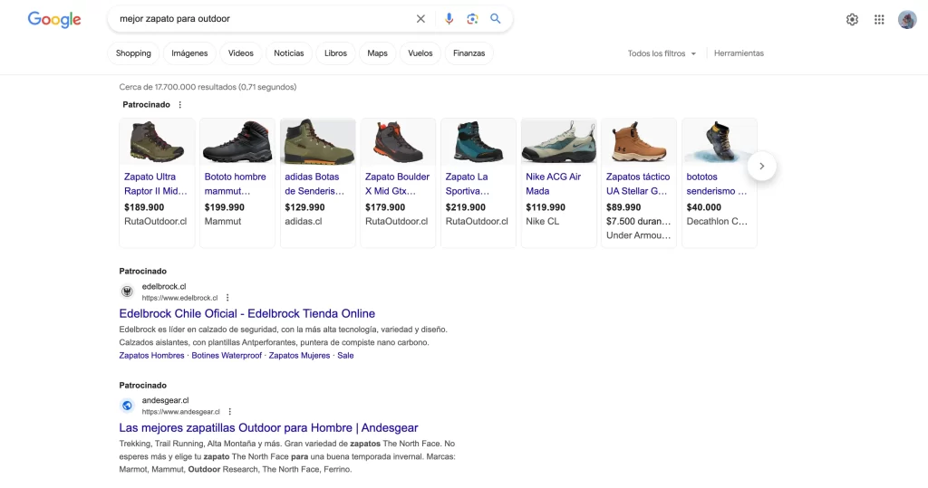Screen dimensions: 928x488
Task: Open Zapatos Hombres sitelink
Action: click(151, 356)
